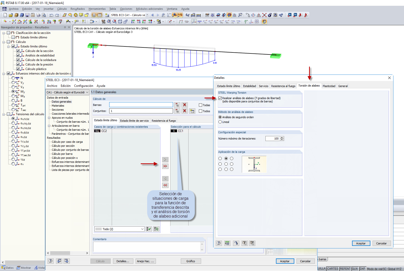Go to previous case with left arrow

pyautogui.click(x=152, y=15)
